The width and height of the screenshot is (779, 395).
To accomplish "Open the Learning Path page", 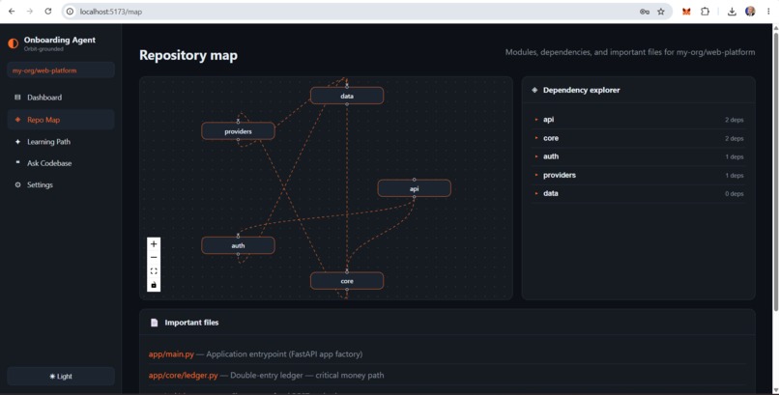I will pyautogui.click(x=61, y=141).
